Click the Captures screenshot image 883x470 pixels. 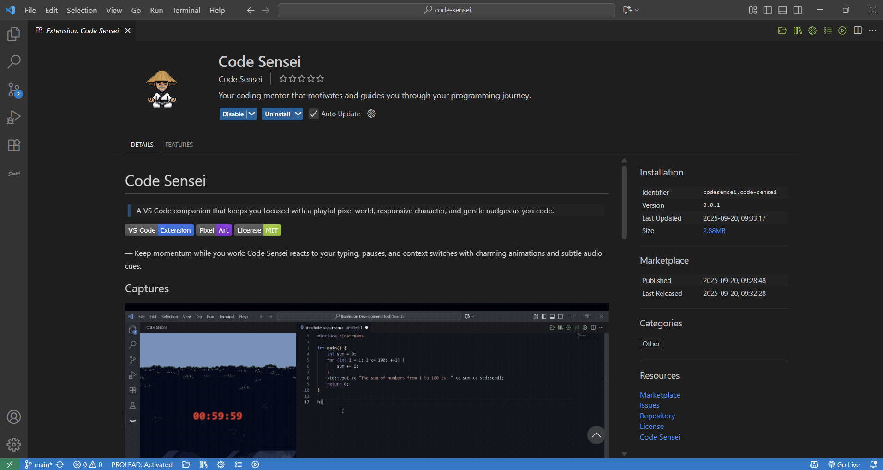click(367, 381)
